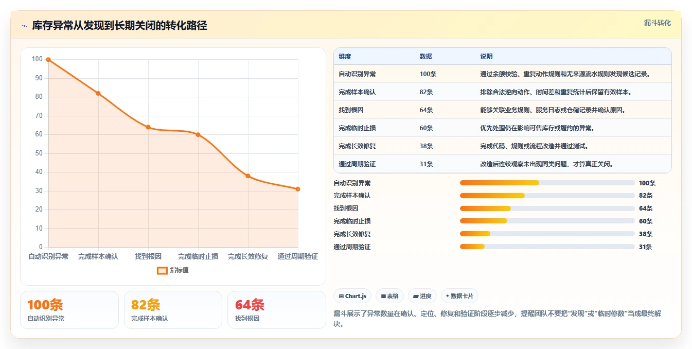Click the 找到根因 progress bar

(547, 208)
